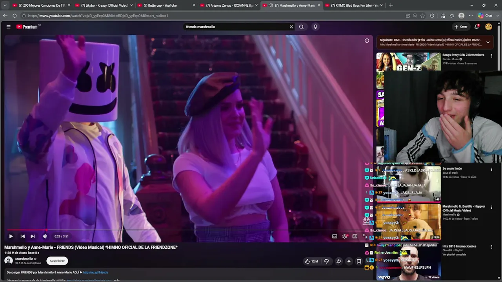Image resolution: width=502 pixels, height=282 pixels.
Task: Select the active Marshmello y Anne-Marie tab
Action: (x=291, y=5)
